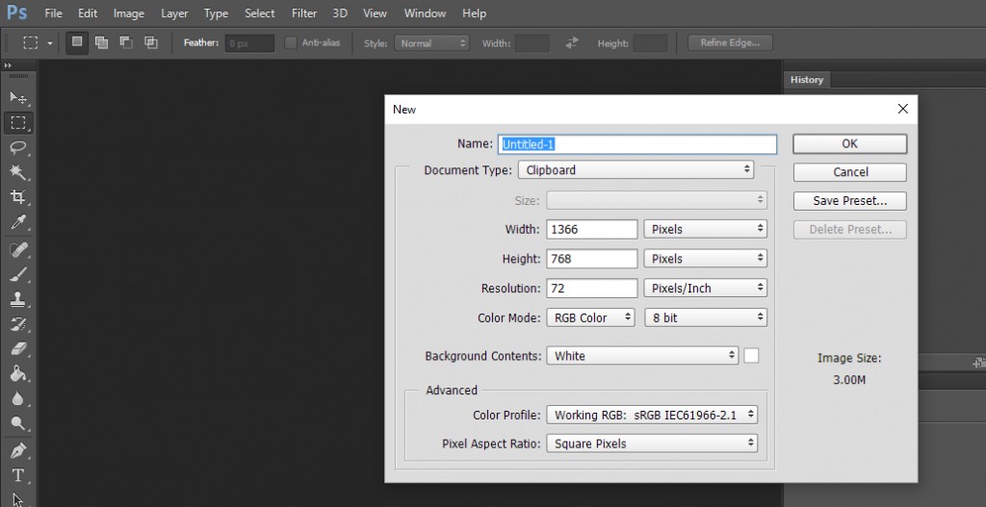This screenshot has height=507, width=986.
Task: Click Cancel in the New dialog
Action: 849,172
